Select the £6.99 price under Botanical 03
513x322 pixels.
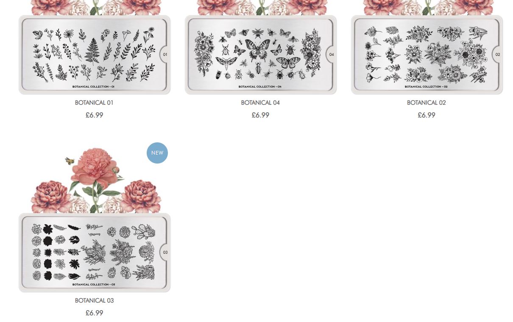[94, 313]
